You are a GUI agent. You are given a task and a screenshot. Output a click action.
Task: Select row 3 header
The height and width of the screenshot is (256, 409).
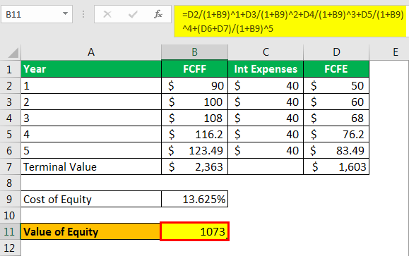9,102
